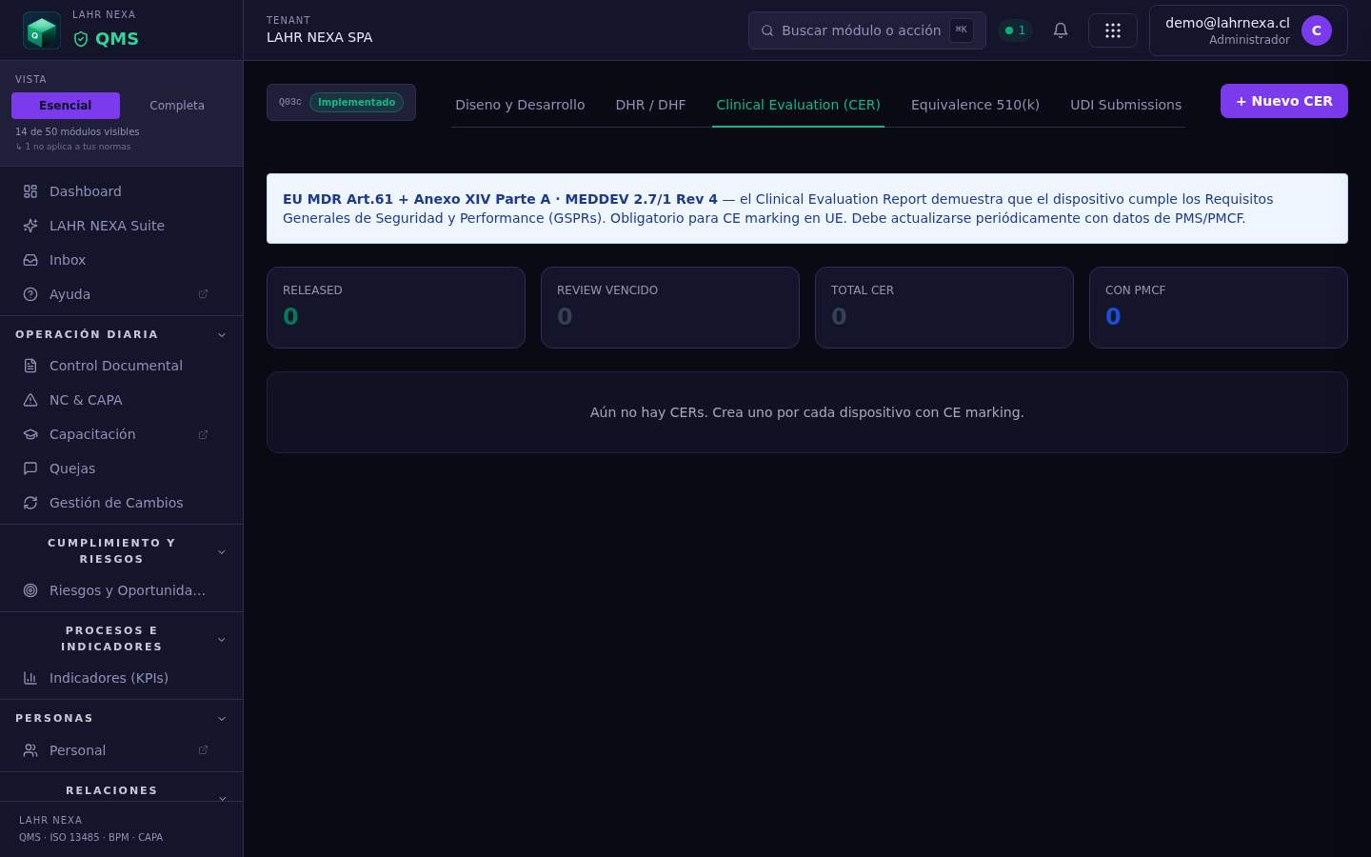The image size is (1371, 857).
Task: Click external link icon beside Capacitación
Action: click(203, 434)
